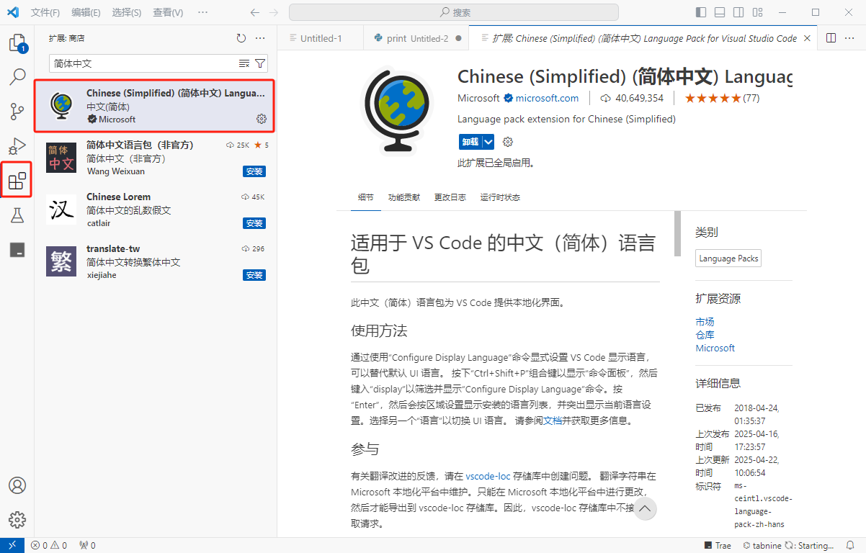Refresh the extensions list

(241, 38)
